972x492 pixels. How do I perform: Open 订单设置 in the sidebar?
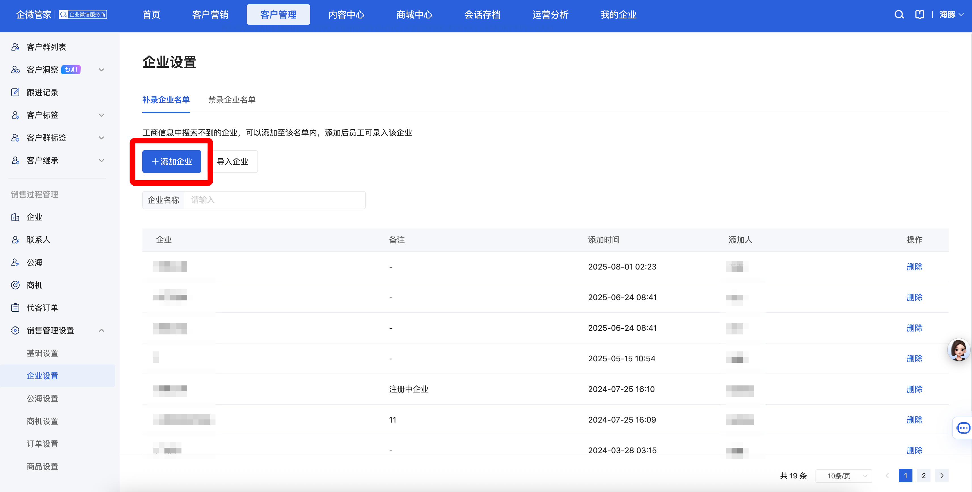click(42, 444)
